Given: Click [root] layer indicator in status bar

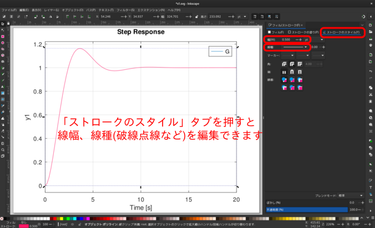Looking at the screenshot, I should pos(63,224).
